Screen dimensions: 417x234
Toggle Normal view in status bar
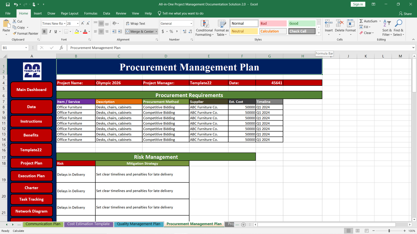pyautogui.click(x=348, y=231)
